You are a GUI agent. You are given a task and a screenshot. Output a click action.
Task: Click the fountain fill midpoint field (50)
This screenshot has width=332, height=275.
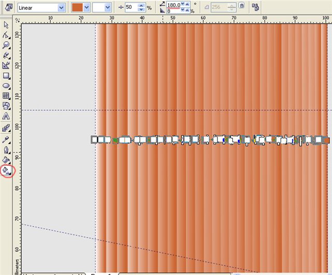tap(132, 7)
